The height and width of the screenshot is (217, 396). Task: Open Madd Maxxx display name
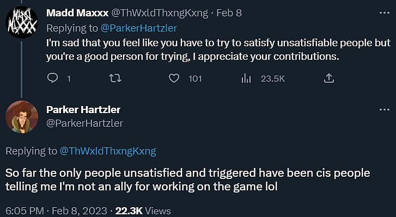77,13
